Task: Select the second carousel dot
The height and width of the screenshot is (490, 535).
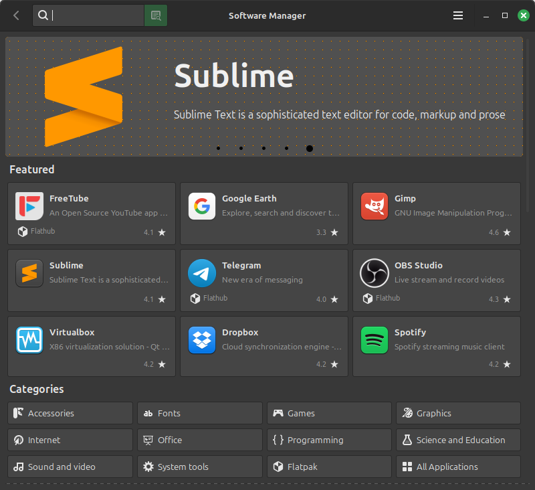Action: (x=241, y=148)
